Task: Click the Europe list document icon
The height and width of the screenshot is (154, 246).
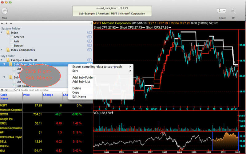Action: pos(11,46)
